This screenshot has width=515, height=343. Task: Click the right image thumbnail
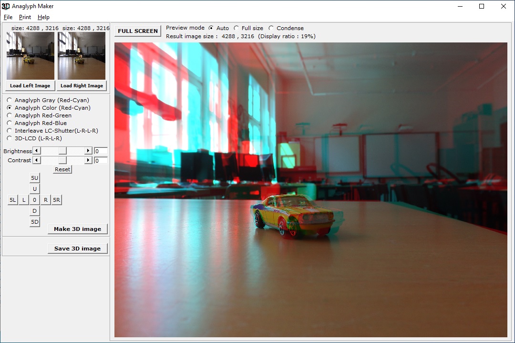point(82,55)
